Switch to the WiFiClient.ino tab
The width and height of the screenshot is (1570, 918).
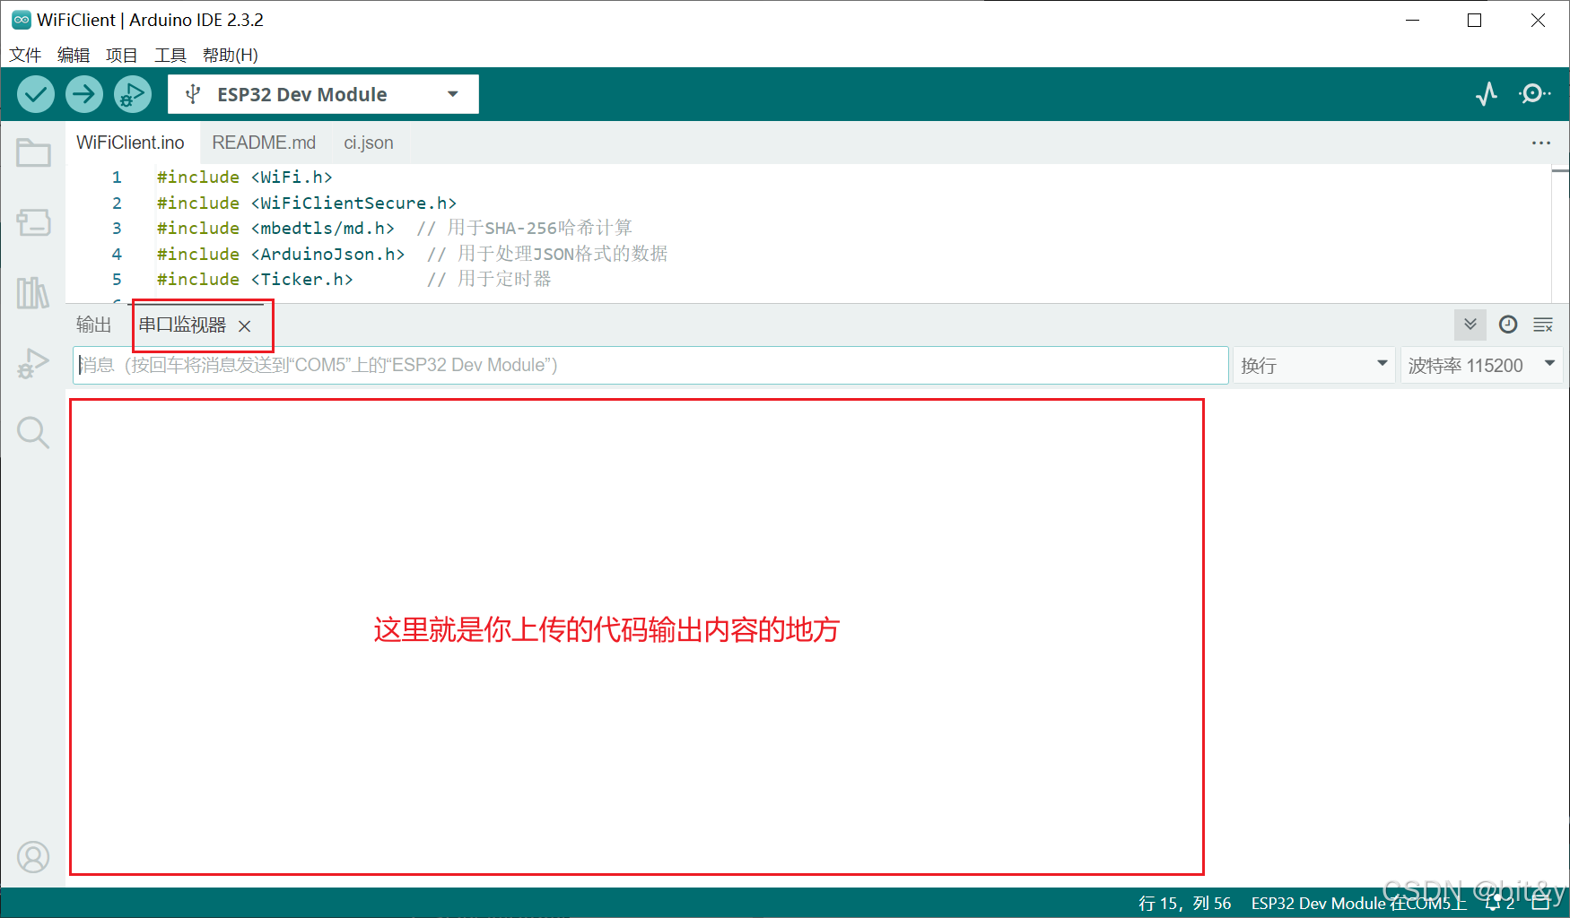pyautogui.click(x=131, y=143)
